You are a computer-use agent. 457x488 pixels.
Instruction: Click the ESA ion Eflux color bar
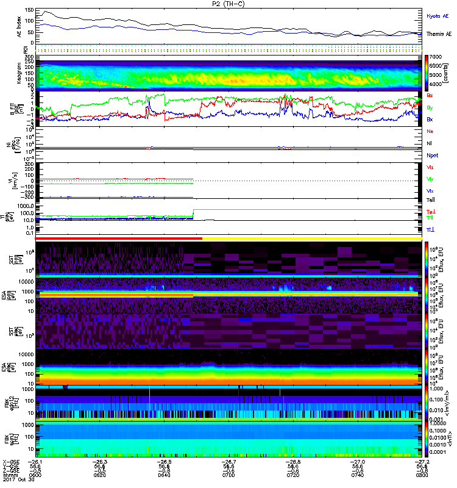pos(427,295)
